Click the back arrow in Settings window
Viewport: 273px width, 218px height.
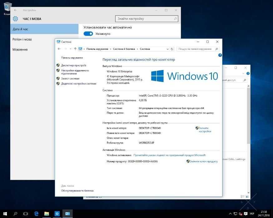point(16,10)
